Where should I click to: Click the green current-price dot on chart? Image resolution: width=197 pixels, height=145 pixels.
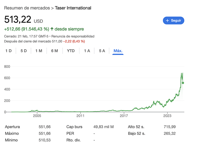coord(183,83)
